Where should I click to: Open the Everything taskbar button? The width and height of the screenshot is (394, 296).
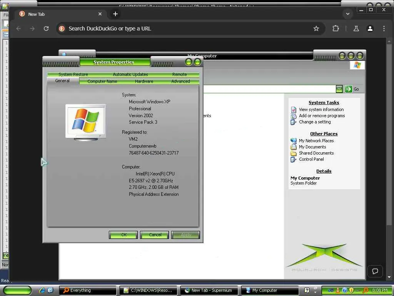(88, 290)
